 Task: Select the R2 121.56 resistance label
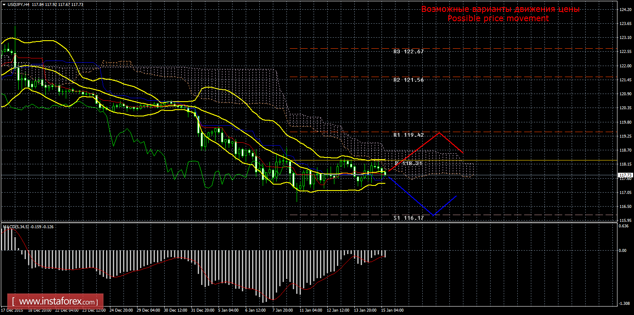[x=409, y=80]
